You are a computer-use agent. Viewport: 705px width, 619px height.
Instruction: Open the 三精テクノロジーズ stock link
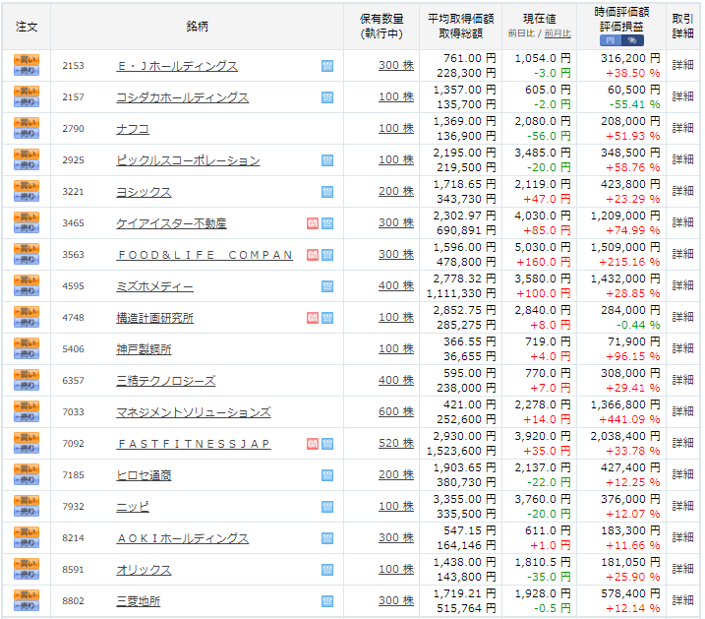[x=166, y=381]
